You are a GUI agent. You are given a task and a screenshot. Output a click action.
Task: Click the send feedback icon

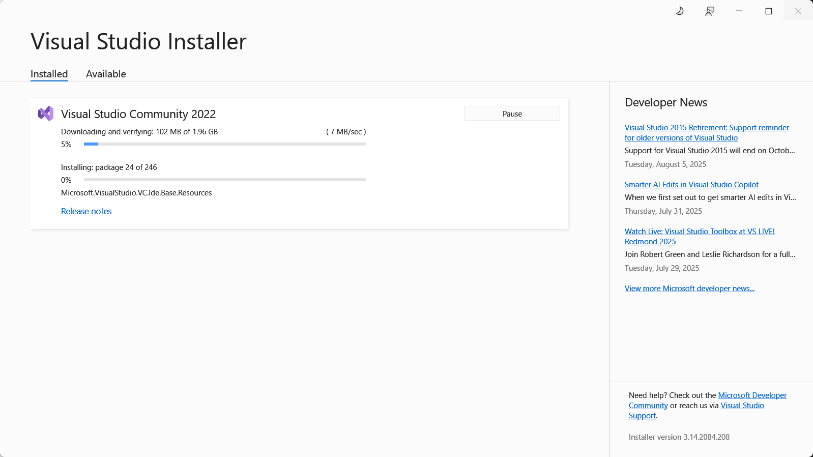[x=710, y=11]
